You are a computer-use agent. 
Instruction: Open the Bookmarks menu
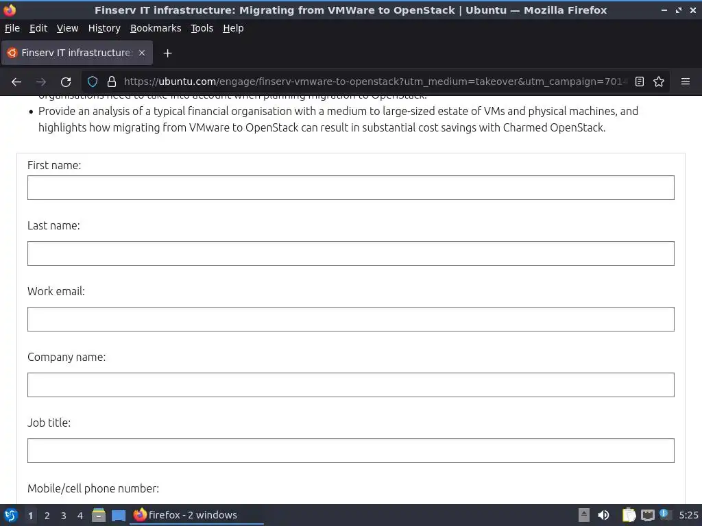click(156, 28)
